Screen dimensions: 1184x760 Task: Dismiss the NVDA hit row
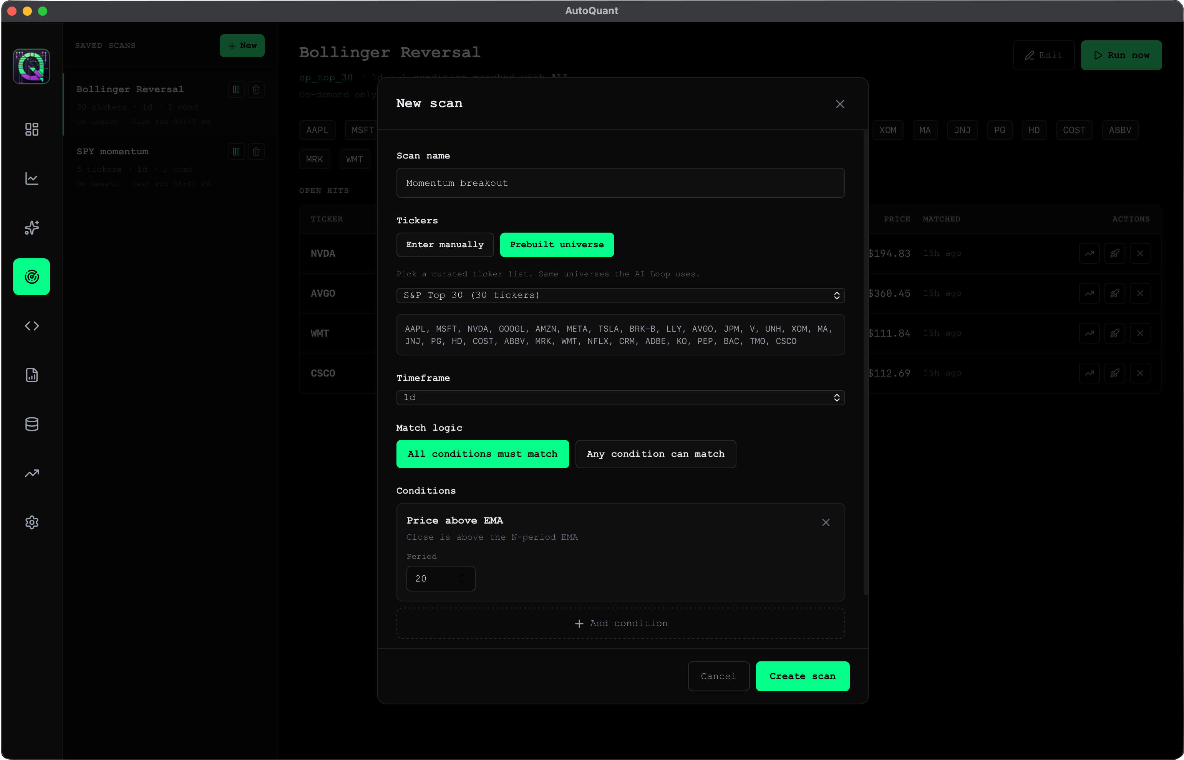click(1140, 254)
